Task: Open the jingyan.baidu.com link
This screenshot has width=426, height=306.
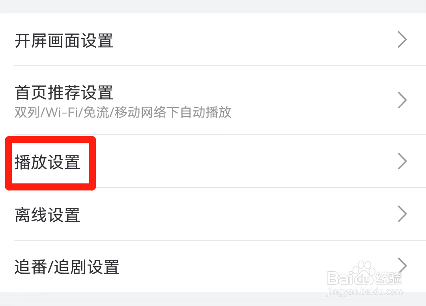Action: 365,292
